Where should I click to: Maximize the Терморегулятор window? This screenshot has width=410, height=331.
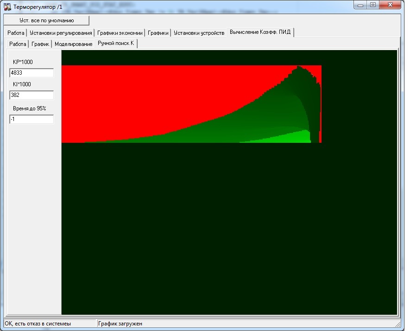(x=373, y=5)
